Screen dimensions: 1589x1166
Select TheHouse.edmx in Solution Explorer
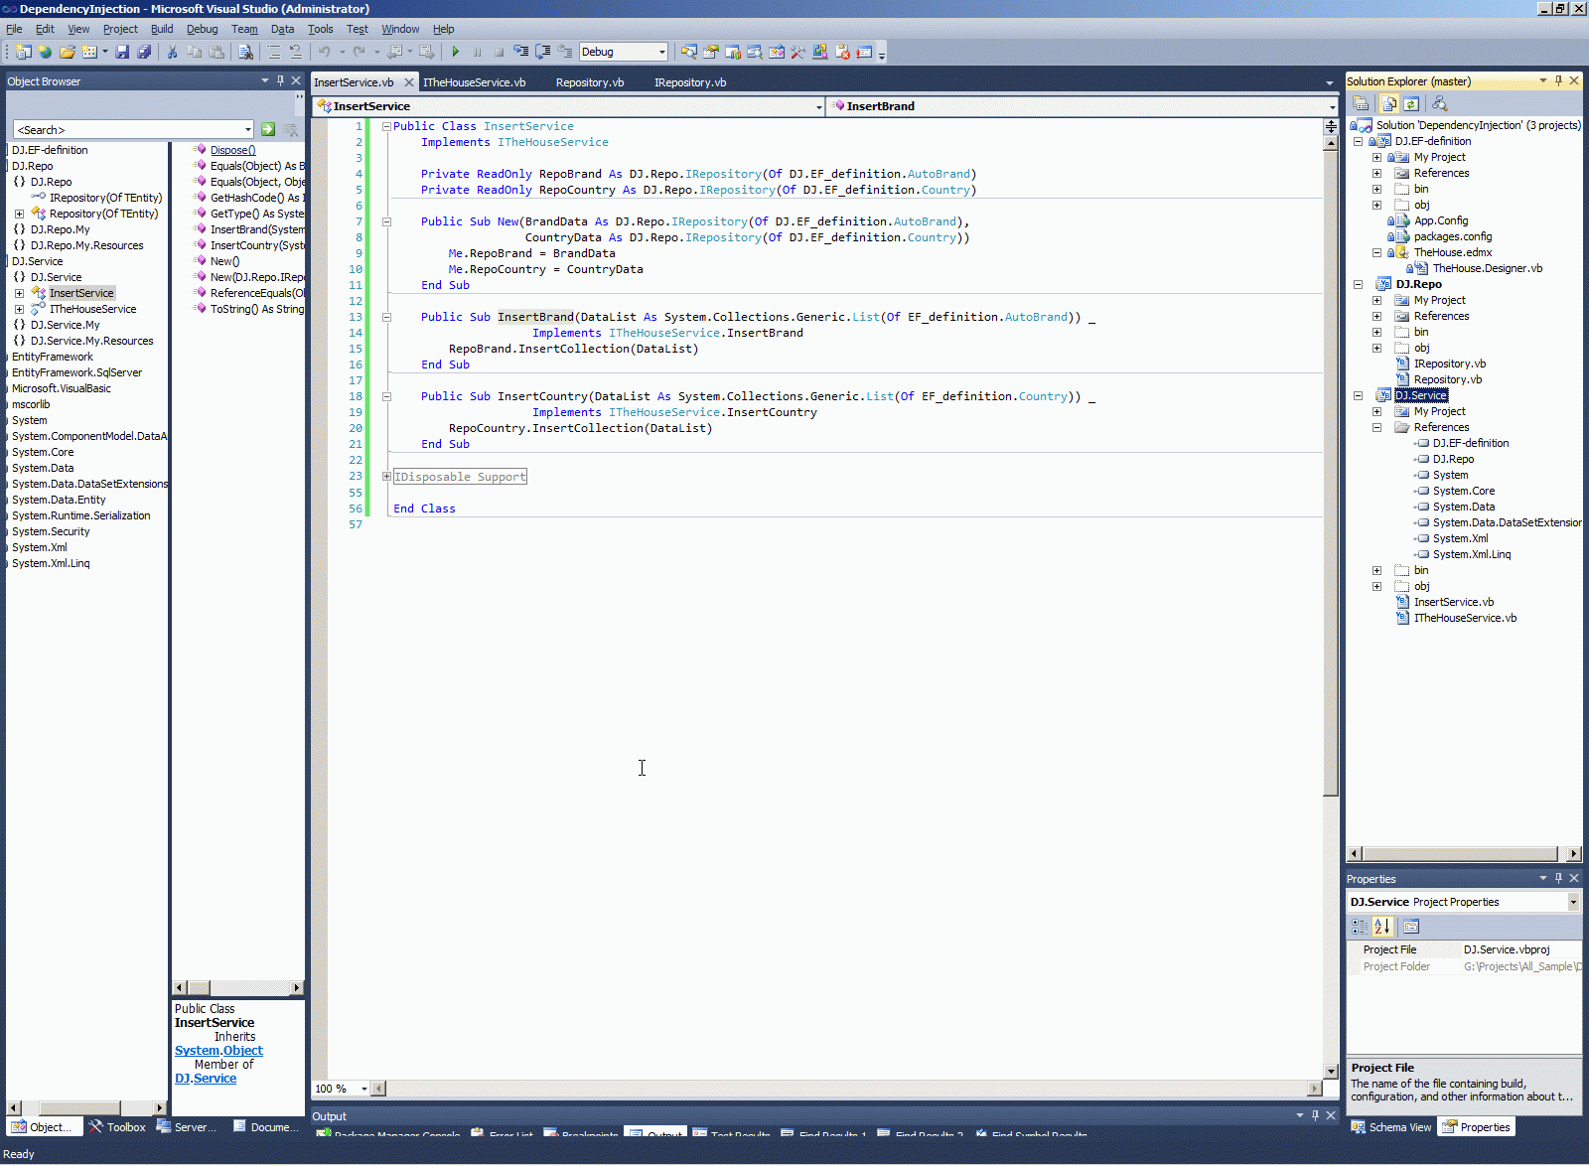tap(1453, 252)
